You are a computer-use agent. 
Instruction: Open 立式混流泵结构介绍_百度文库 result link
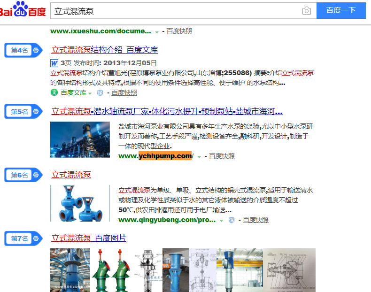coord(105,50)
